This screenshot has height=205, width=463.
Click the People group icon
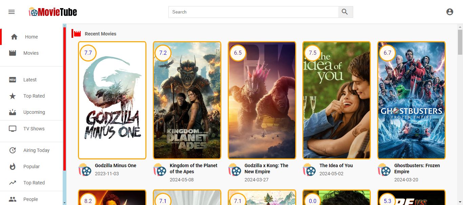click(x=13, y=199)
